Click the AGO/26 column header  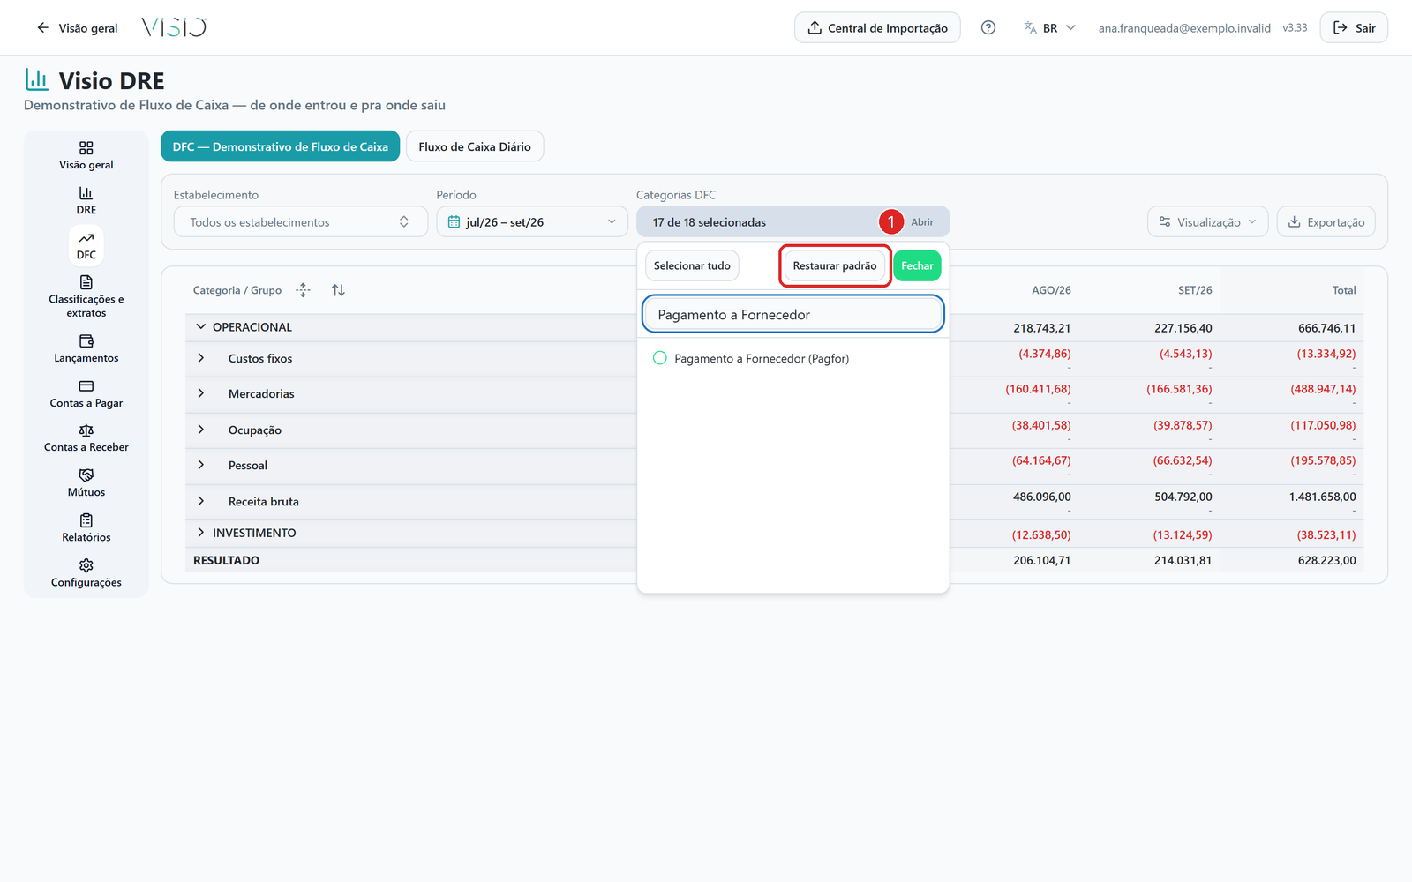1051,290
